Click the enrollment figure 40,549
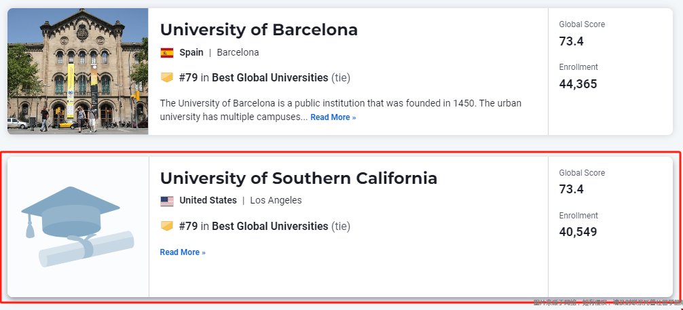Screen dimensions: 683x310 [578, 232]
